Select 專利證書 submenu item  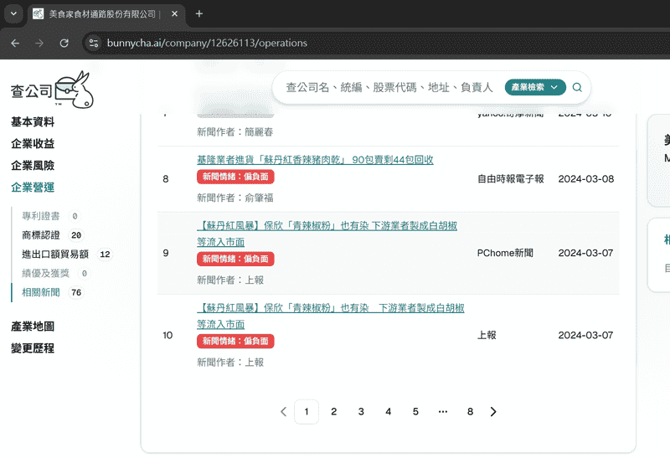pyautogui.click(x=41, y=216)
